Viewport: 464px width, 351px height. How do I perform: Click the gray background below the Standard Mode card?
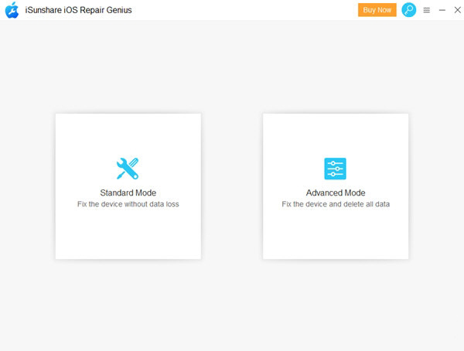pyautogui.click(x=128, y=302)
